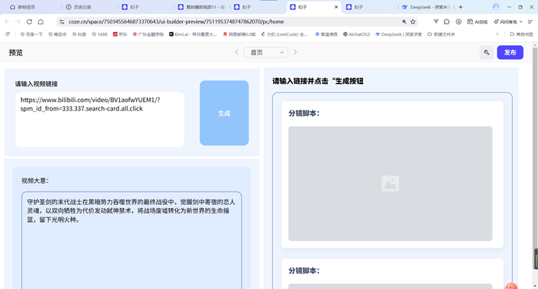Open the Kimi.ai bookmark
This screenshot has width=538, height=289.
coord(193,34)
